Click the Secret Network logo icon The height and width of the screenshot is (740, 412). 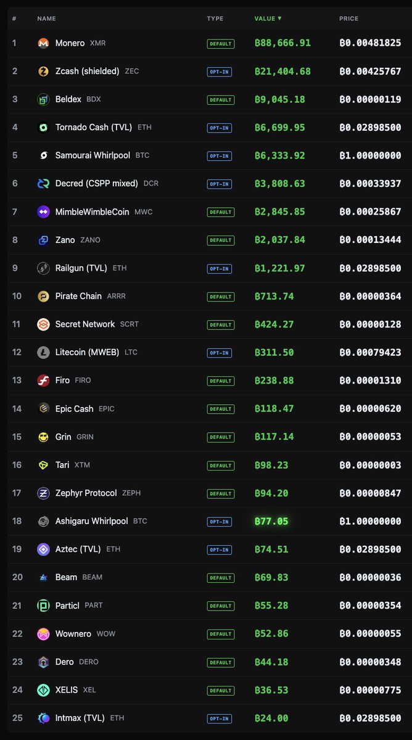pyautogui.click(x=43, y=324)
